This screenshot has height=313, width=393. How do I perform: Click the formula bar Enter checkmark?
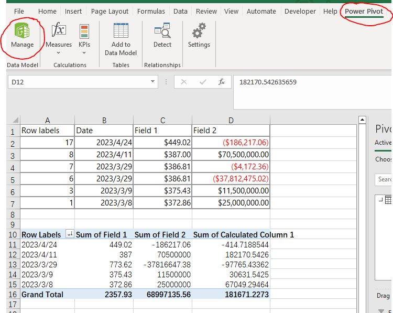[x=203, y=82]
